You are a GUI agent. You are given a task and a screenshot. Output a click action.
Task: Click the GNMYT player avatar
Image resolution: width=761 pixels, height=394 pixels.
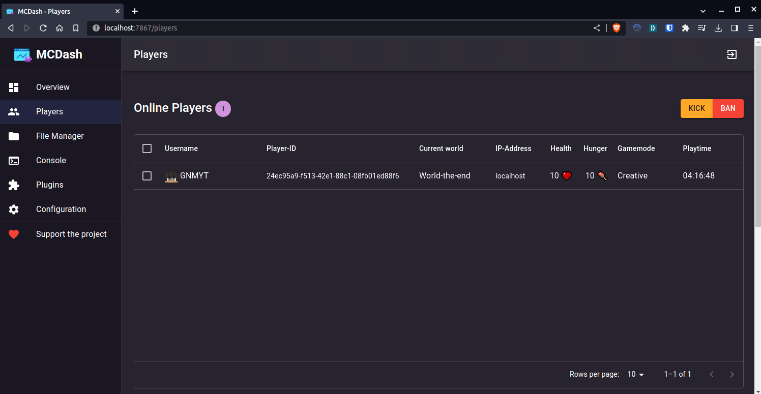[x=171, y=176]
